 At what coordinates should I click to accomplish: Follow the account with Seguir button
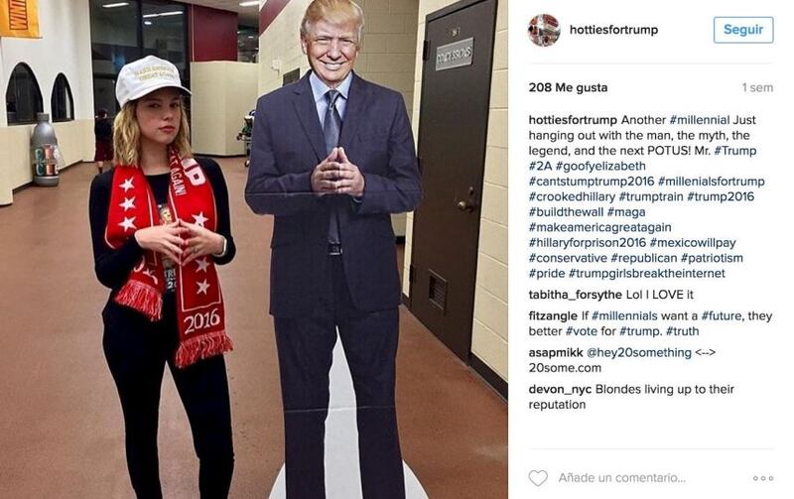point(743,30)
